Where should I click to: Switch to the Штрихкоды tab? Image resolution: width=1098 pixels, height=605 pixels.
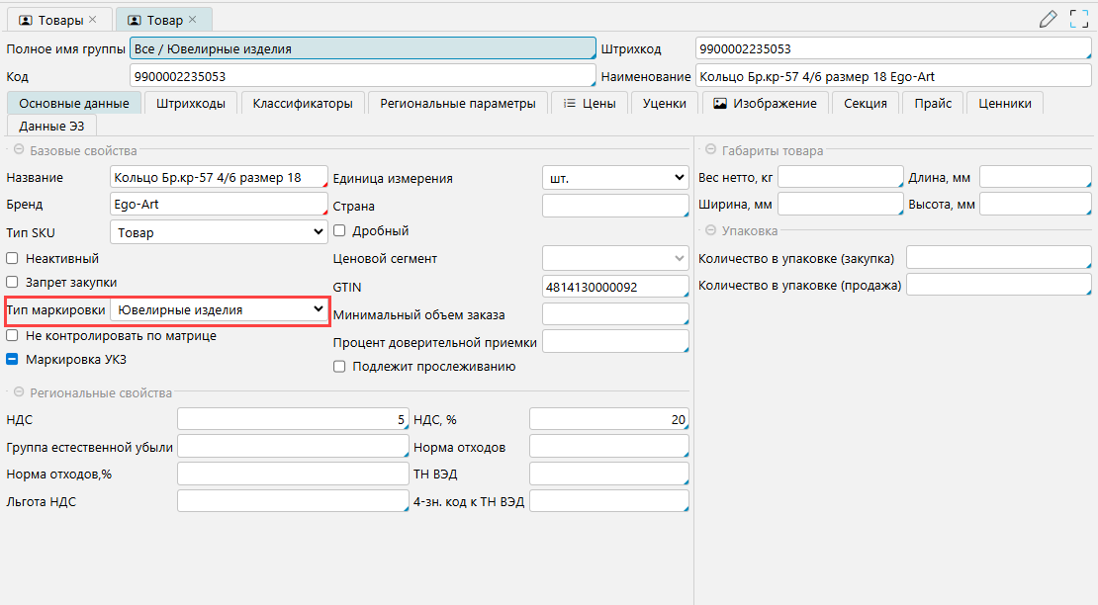point(191,103)
